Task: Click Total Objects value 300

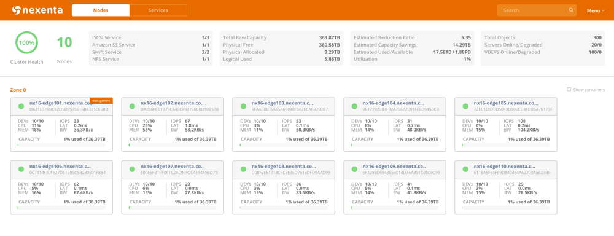Action: [597, 37]
